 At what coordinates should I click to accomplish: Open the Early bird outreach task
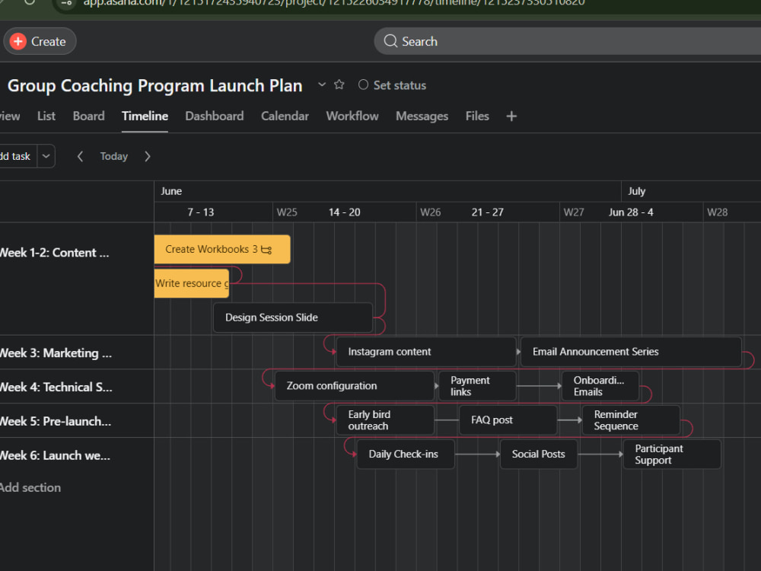coord(385,420)
